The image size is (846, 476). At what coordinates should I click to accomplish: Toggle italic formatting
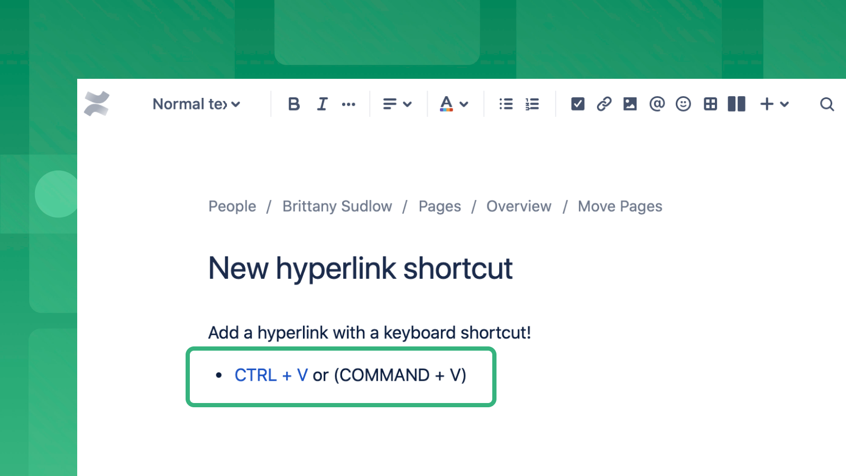click(x=322, y=104)
